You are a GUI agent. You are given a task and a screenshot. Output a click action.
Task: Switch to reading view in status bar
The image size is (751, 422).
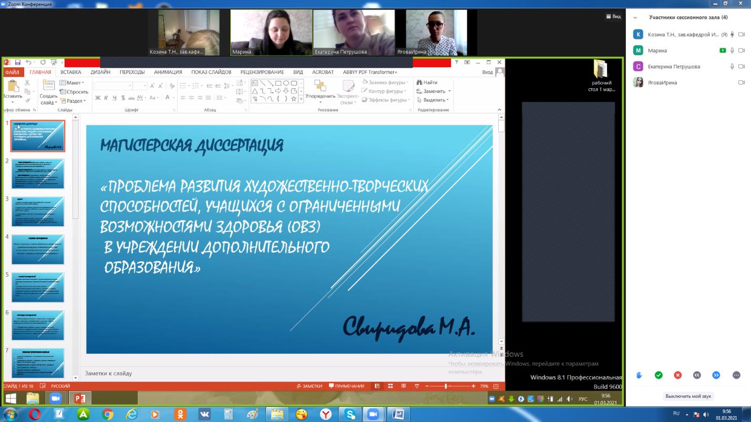[404, 386]
